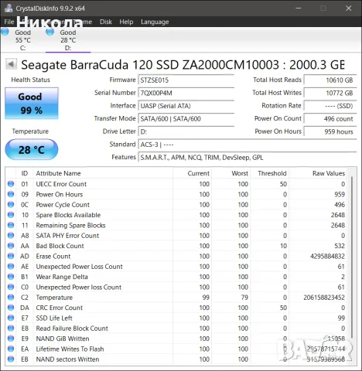Click the Total Host Reads value 10610 GB

[330, 80]
